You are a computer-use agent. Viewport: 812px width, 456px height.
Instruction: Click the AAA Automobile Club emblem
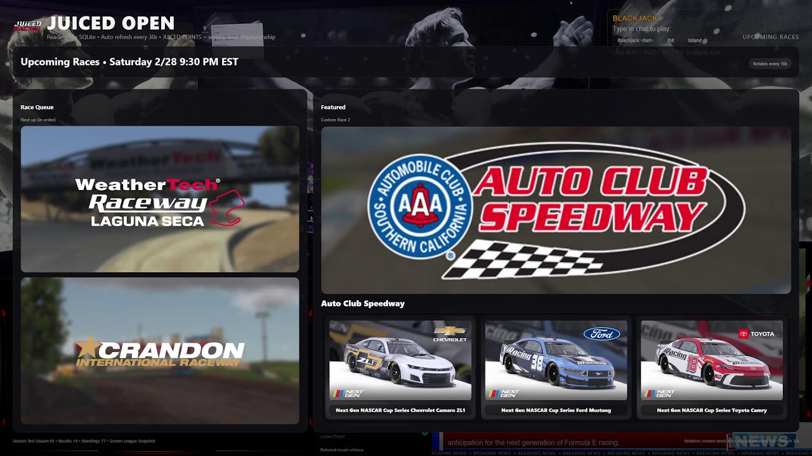click(420, 207)
